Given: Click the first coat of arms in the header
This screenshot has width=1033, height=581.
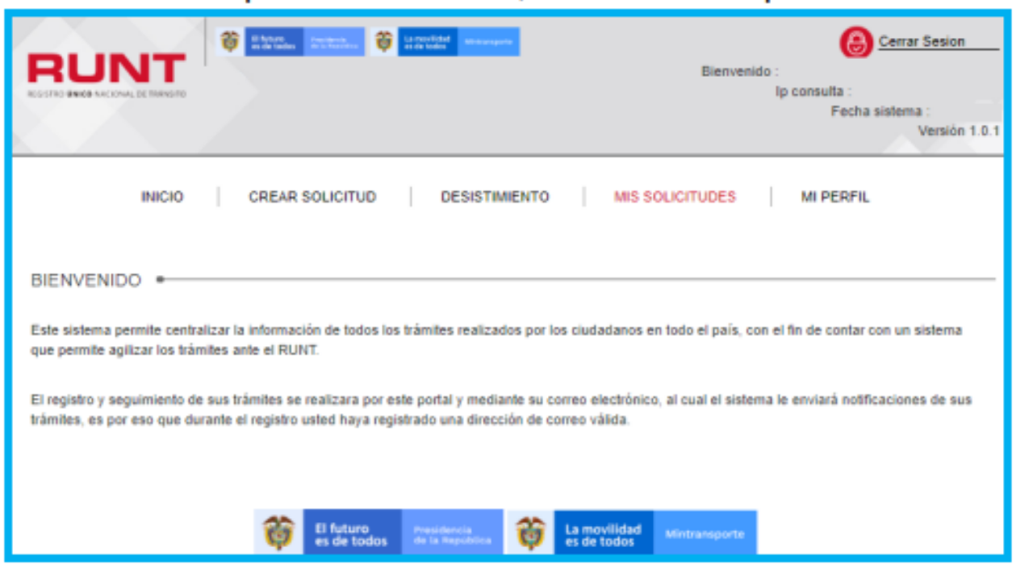Looking at the screenshot, I should 230,42.
